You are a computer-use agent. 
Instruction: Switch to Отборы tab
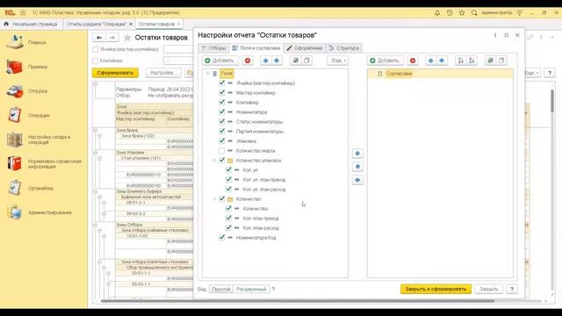(x=213, y=48)
